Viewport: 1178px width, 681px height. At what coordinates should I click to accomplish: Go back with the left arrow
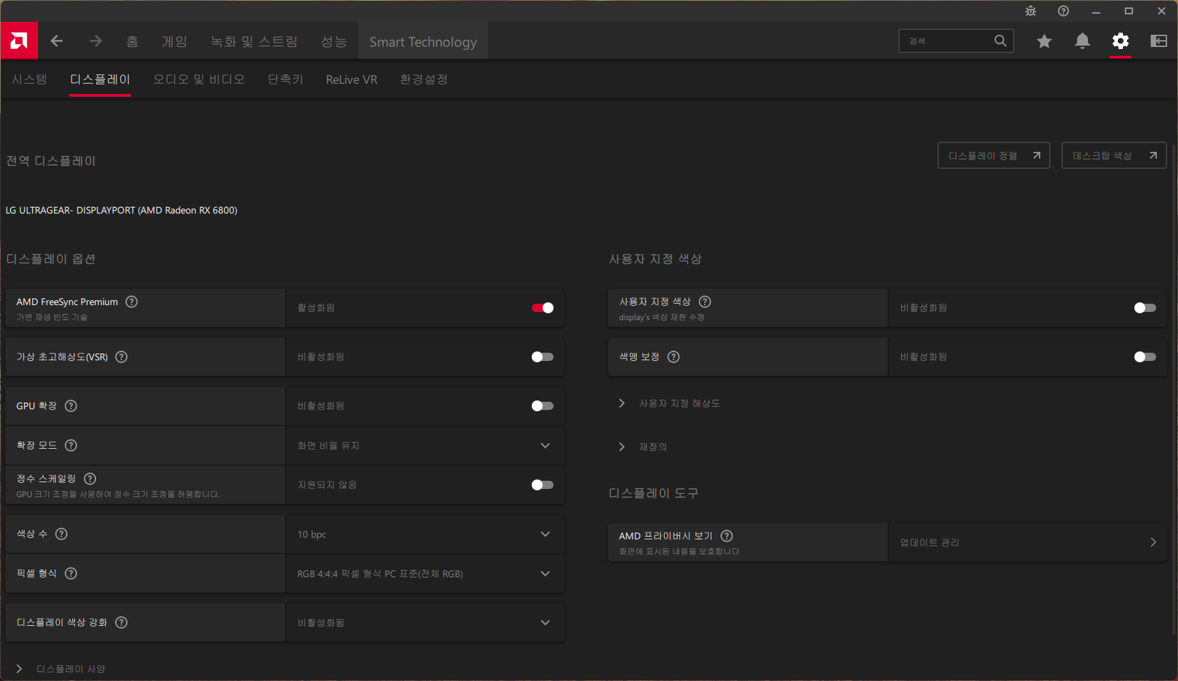(x=57, y=42)
